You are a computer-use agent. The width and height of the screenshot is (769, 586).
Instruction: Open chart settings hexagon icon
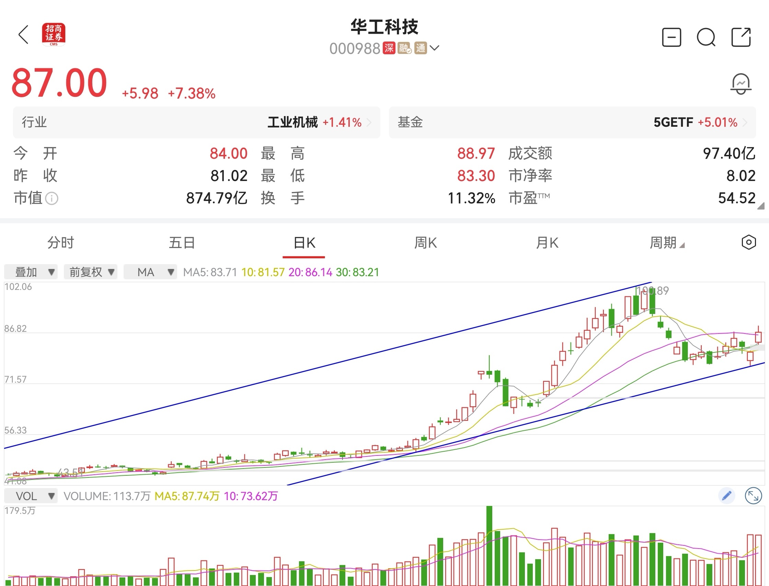coord(748,243)
